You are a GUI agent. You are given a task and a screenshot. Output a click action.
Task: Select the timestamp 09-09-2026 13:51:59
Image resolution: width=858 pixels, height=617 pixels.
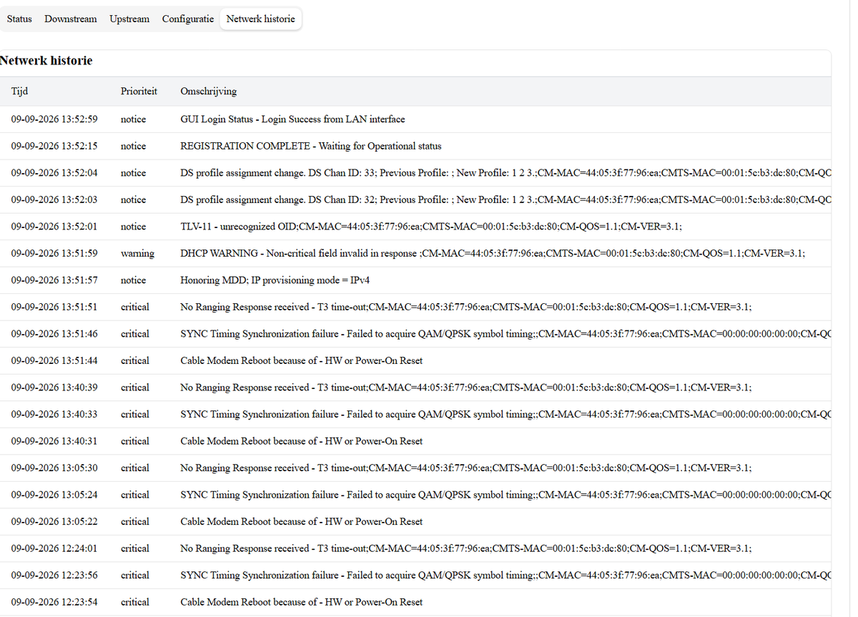click(x=54, y=253)
